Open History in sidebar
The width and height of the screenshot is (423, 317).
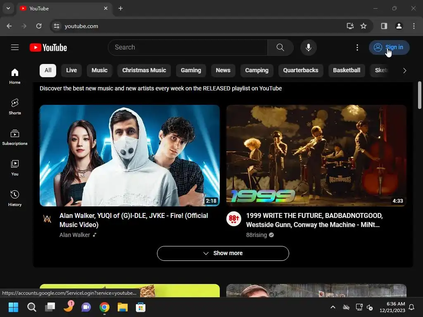[15, 198]
